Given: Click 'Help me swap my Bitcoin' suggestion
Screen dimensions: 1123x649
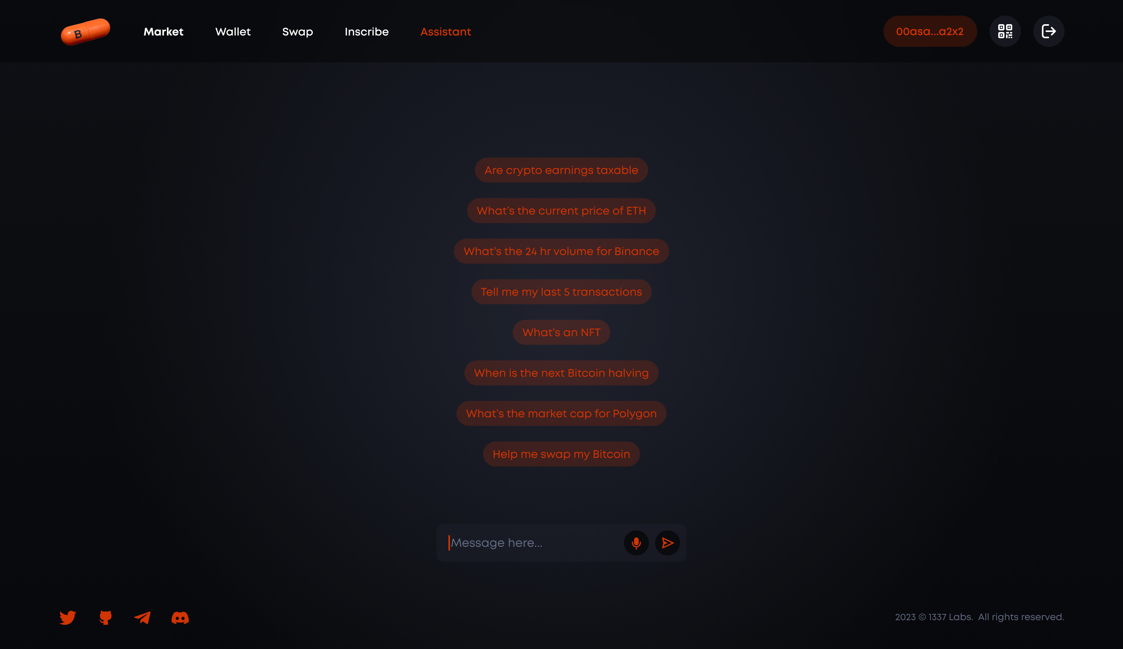Looking at the screenshot, I should point(561,454).
